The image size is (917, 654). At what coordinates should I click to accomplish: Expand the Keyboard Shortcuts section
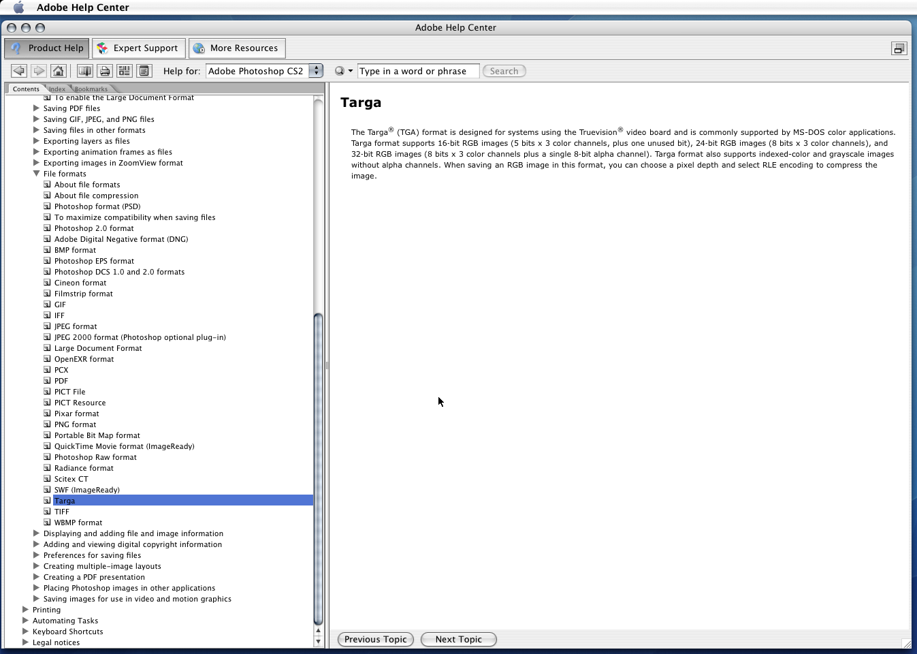pyautogui.click(x=26, y=632)
